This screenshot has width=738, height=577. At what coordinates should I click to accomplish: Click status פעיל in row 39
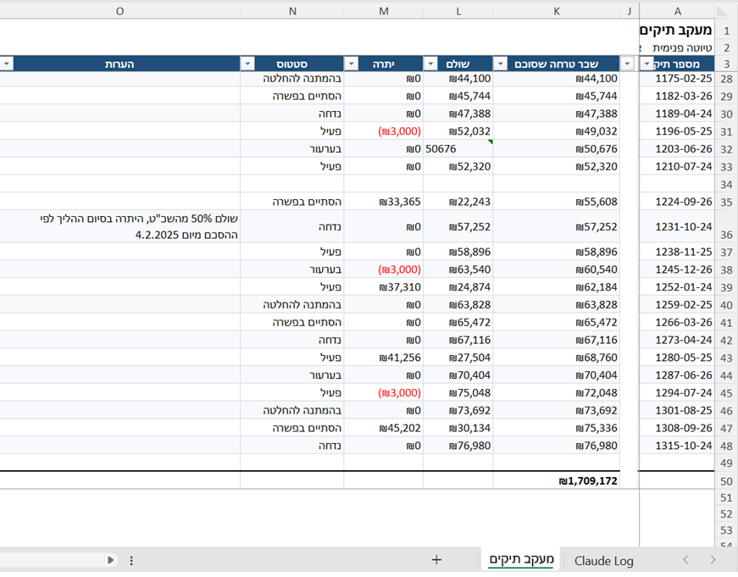tap(292, 287)
